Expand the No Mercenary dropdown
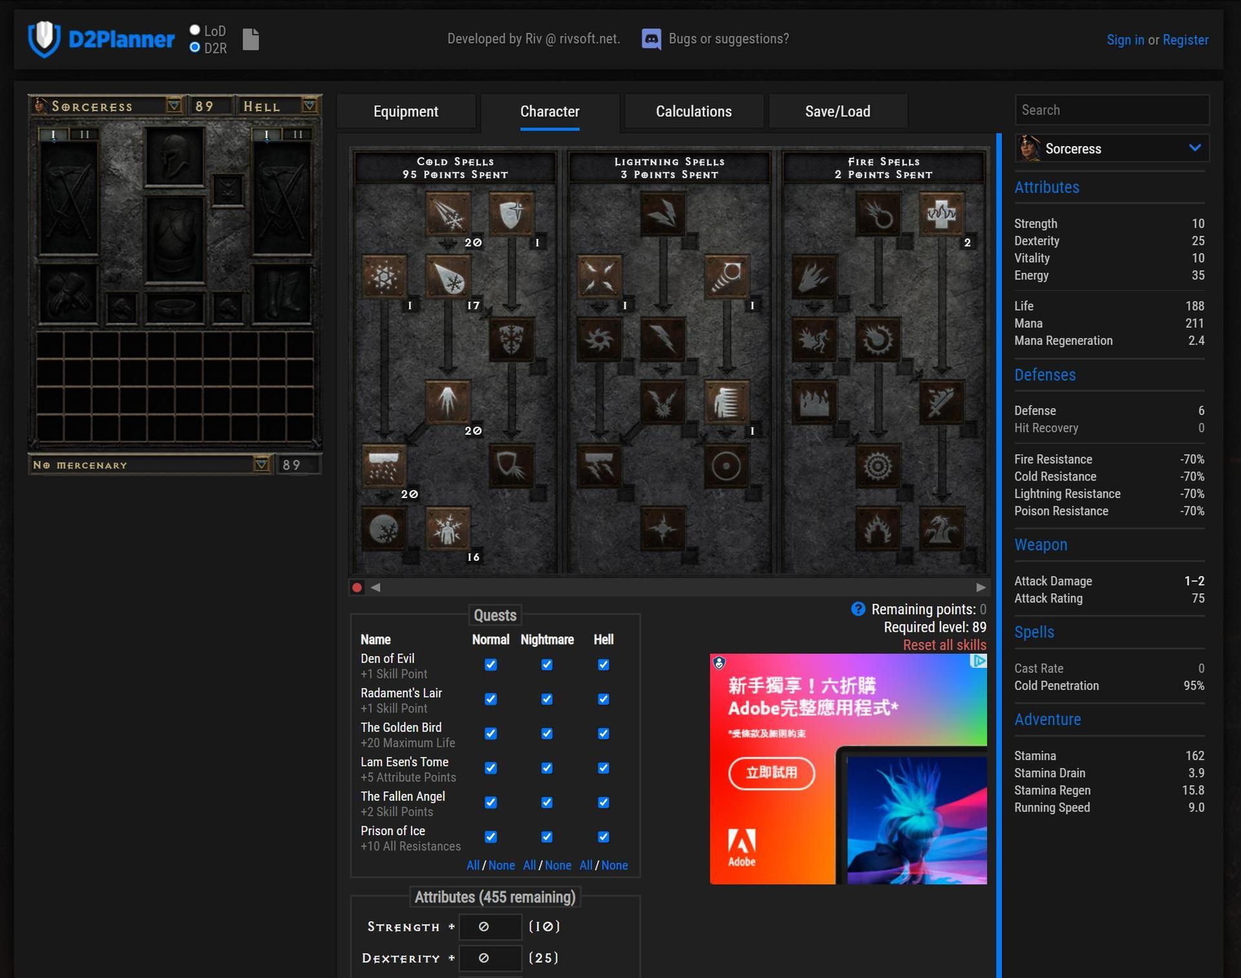The width and height of the screenshot is (1241, 978). tap(261, 464)
